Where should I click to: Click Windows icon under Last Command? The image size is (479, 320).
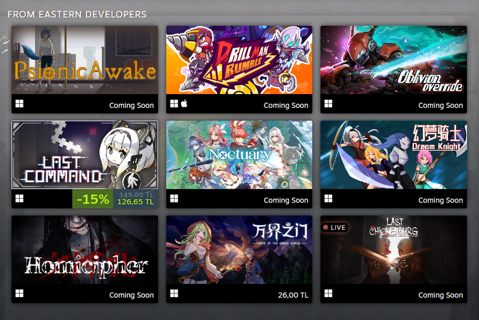[x=19, y=199]
